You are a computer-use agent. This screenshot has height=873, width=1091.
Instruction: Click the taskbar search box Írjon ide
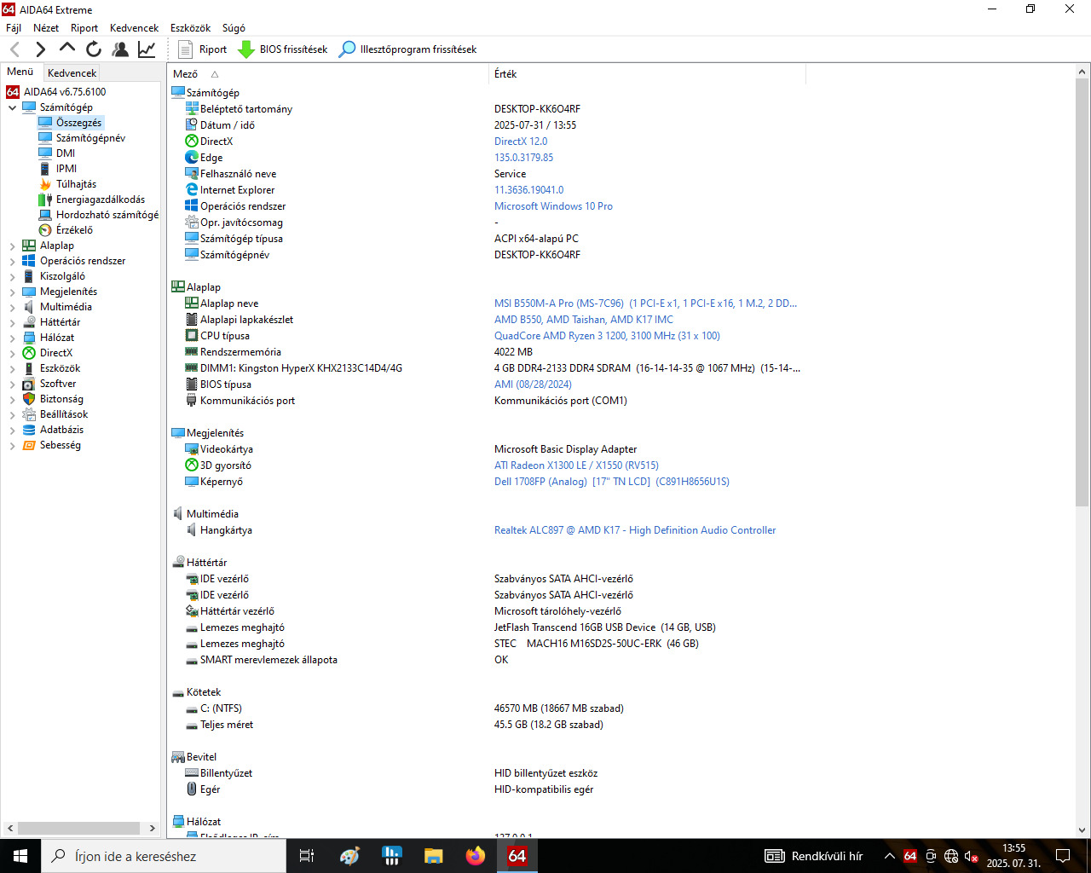[x=164, y=856]
